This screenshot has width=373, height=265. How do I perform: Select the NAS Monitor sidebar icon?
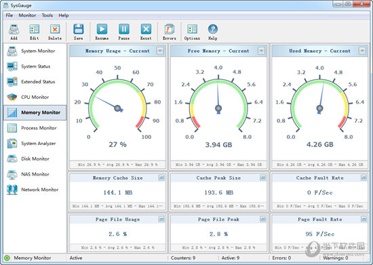click(12, 174)
